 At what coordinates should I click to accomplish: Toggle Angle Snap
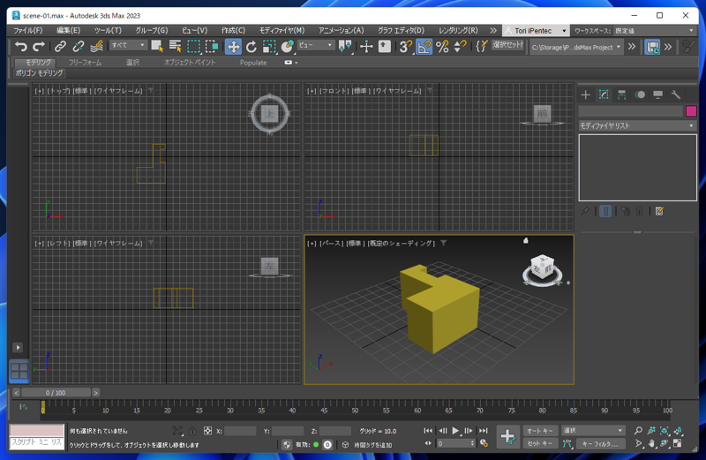[424, 47]
